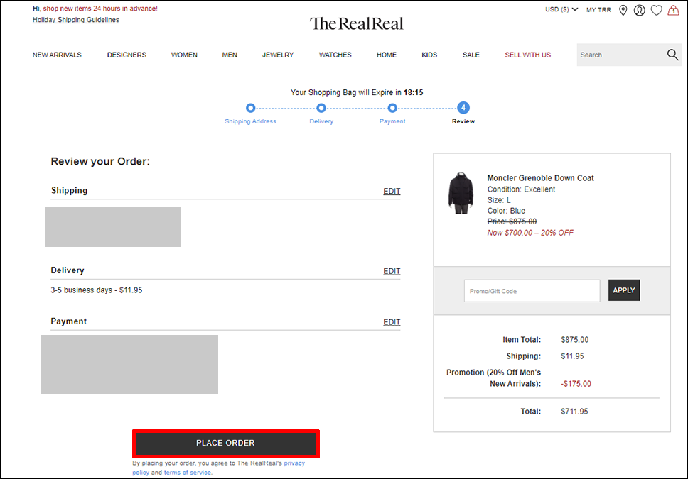Focus the Search input field
The image size is (688, 479).
tap(620, 55)
